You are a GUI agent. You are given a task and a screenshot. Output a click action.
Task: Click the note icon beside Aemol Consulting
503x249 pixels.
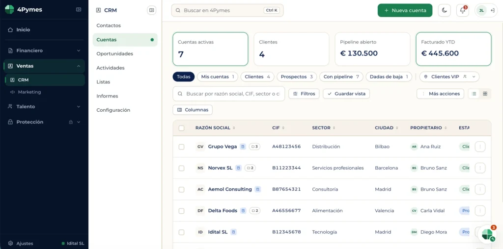pos(257,189)
